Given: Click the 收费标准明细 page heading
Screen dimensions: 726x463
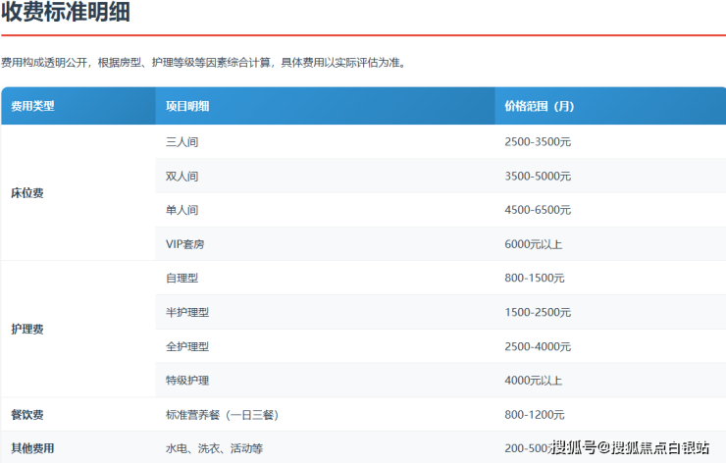Looking at the screenshot, I should click(65, 14).
